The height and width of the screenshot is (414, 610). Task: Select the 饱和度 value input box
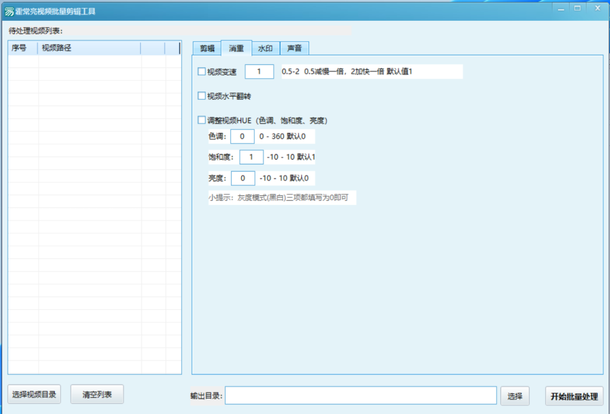(x=251, y=157)
